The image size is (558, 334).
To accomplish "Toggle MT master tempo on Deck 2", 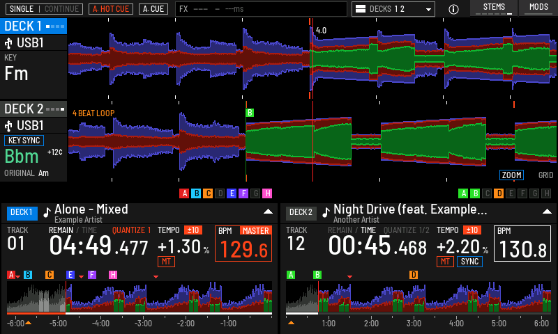I will (445, 262).
